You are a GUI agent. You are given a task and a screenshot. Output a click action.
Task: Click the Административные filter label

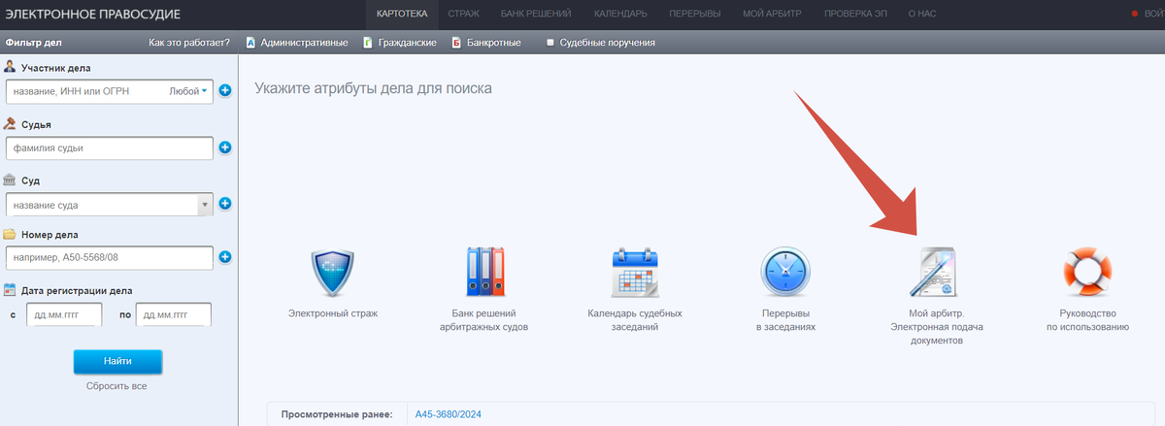[x=304, y=43]
